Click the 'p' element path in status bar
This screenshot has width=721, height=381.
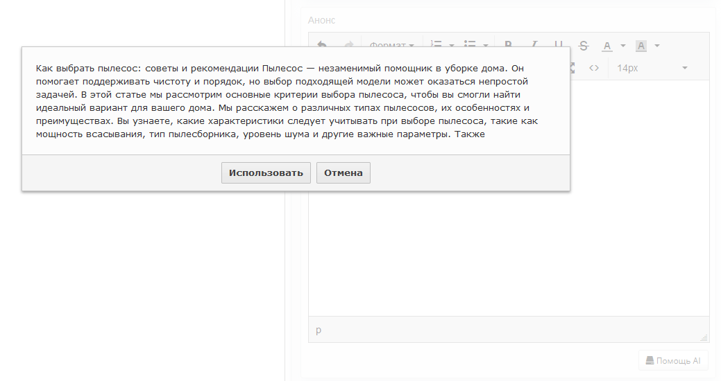pos(319,330)
